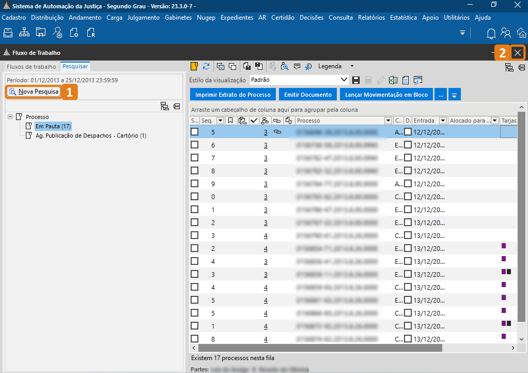Screen dimensions: 528x373
Task: Click the select-all checked windows icon
Action: click(221, 66)
